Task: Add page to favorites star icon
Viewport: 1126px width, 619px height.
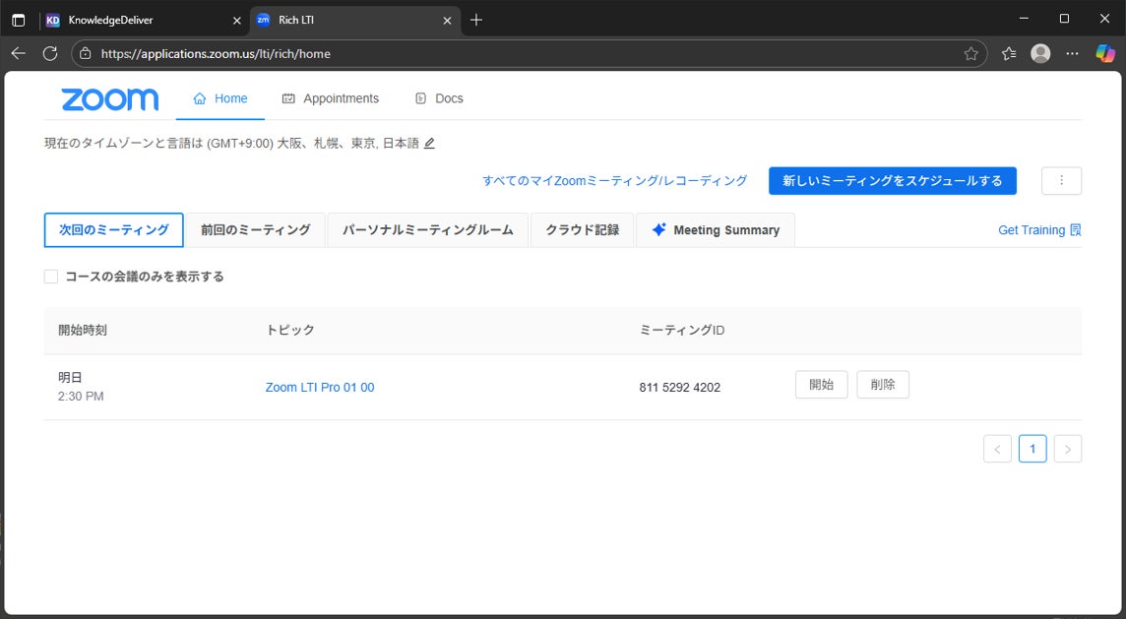Action: point(970,54)
